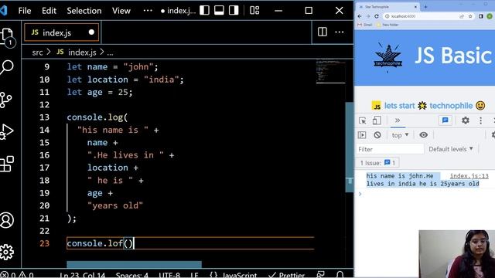This screenshot has height=278, width=495.
Task: Select the index.js editor tab
Action: [61, 32]
